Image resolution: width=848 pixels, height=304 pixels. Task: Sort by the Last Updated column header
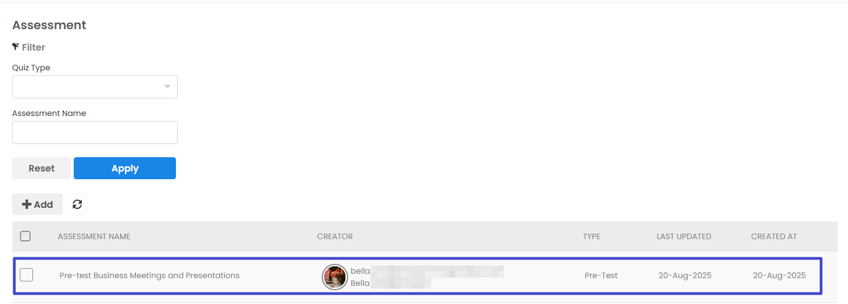click(684, 236)
